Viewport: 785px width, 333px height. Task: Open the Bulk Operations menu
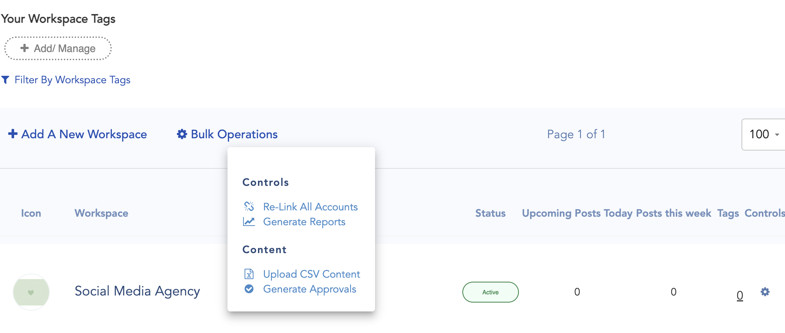(x=234, y=134)
